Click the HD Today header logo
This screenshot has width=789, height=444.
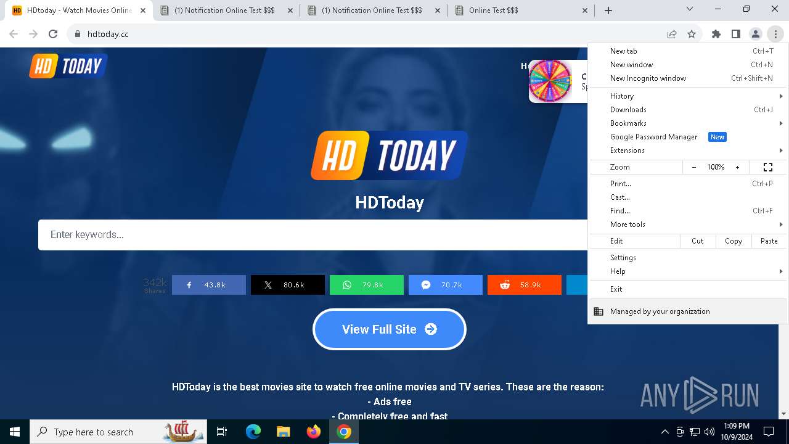68,66
